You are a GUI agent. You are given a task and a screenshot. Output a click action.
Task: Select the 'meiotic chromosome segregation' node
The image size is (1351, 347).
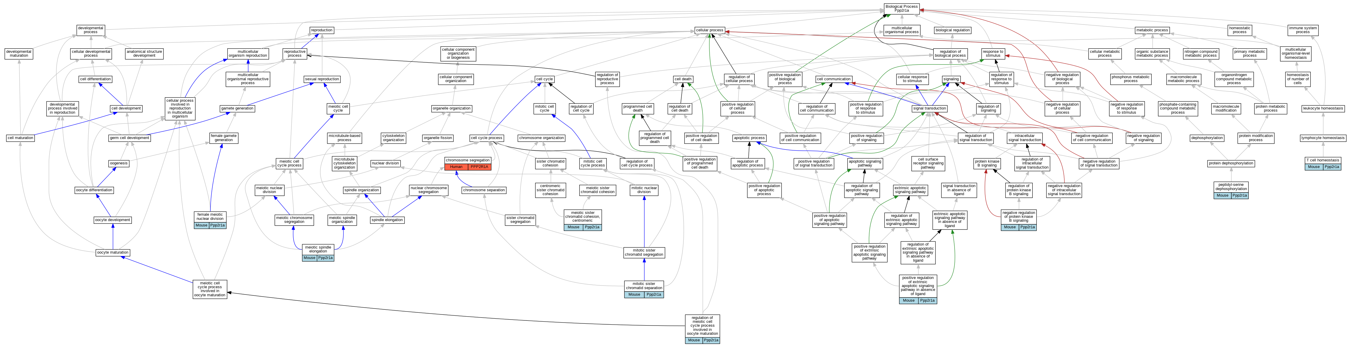click(294, 219)
